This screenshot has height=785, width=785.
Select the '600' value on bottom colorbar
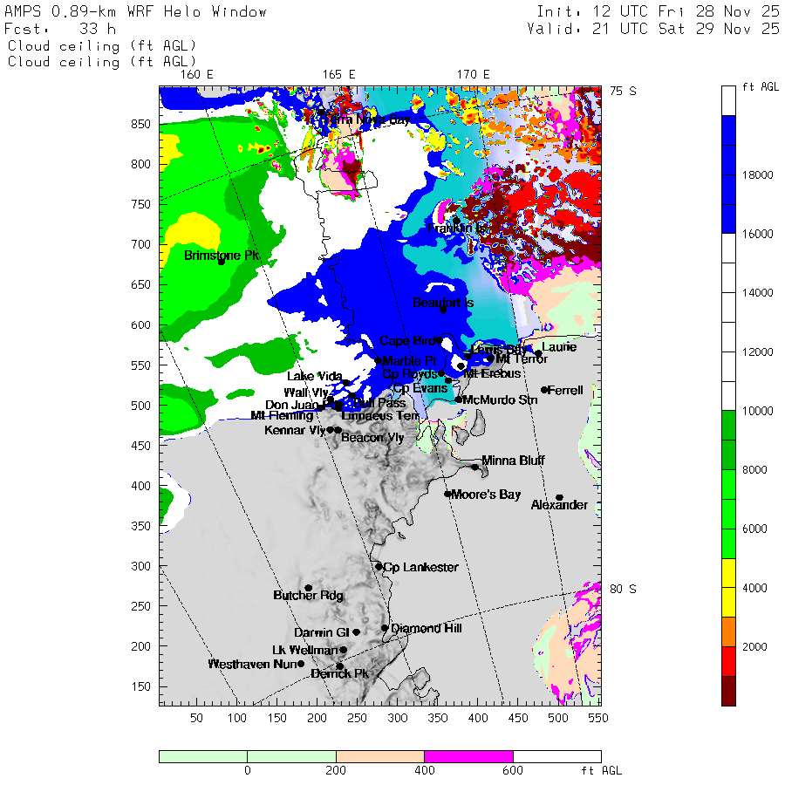[513, 770]
